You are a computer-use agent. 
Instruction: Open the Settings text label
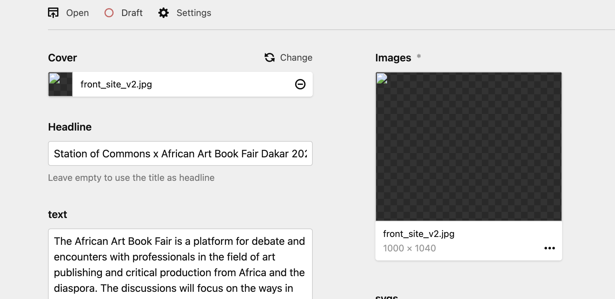194,13
